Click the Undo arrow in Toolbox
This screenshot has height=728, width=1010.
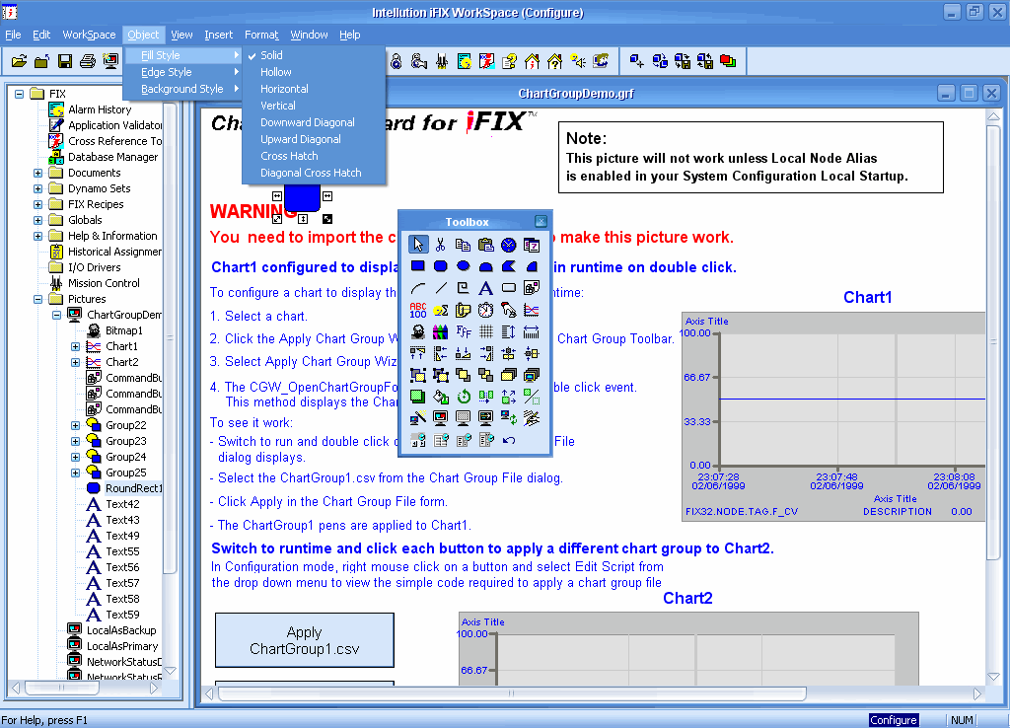(x=508, y=440)
